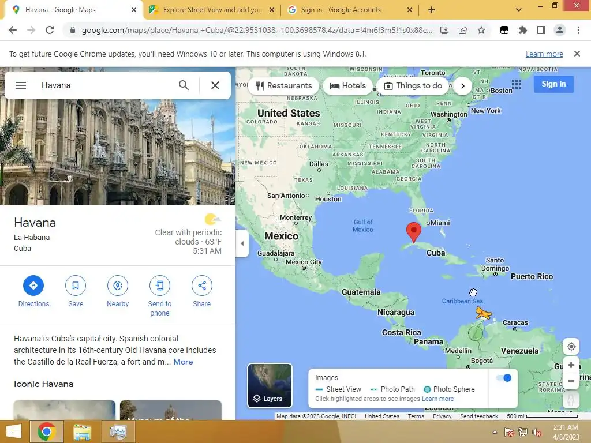Open the Layers map type switcher
This screenshot has width=591, height=443.
[270, 385]
